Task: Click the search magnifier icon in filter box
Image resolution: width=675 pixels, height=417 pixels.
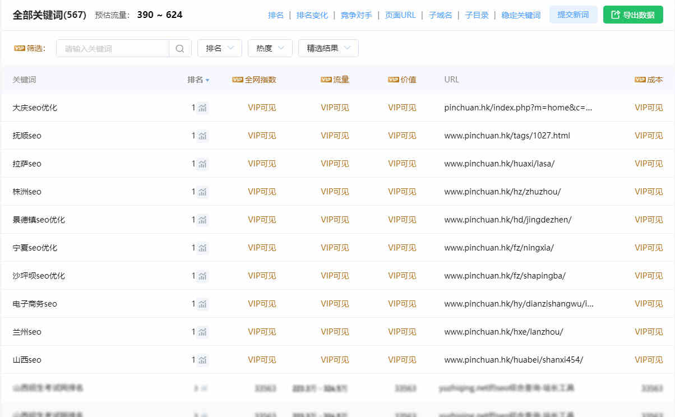Action: point(180,48)
